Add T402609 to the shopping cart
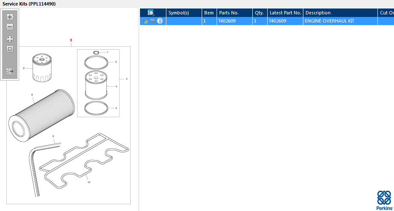Screen dimensions: 394x211 click(152, 21)
